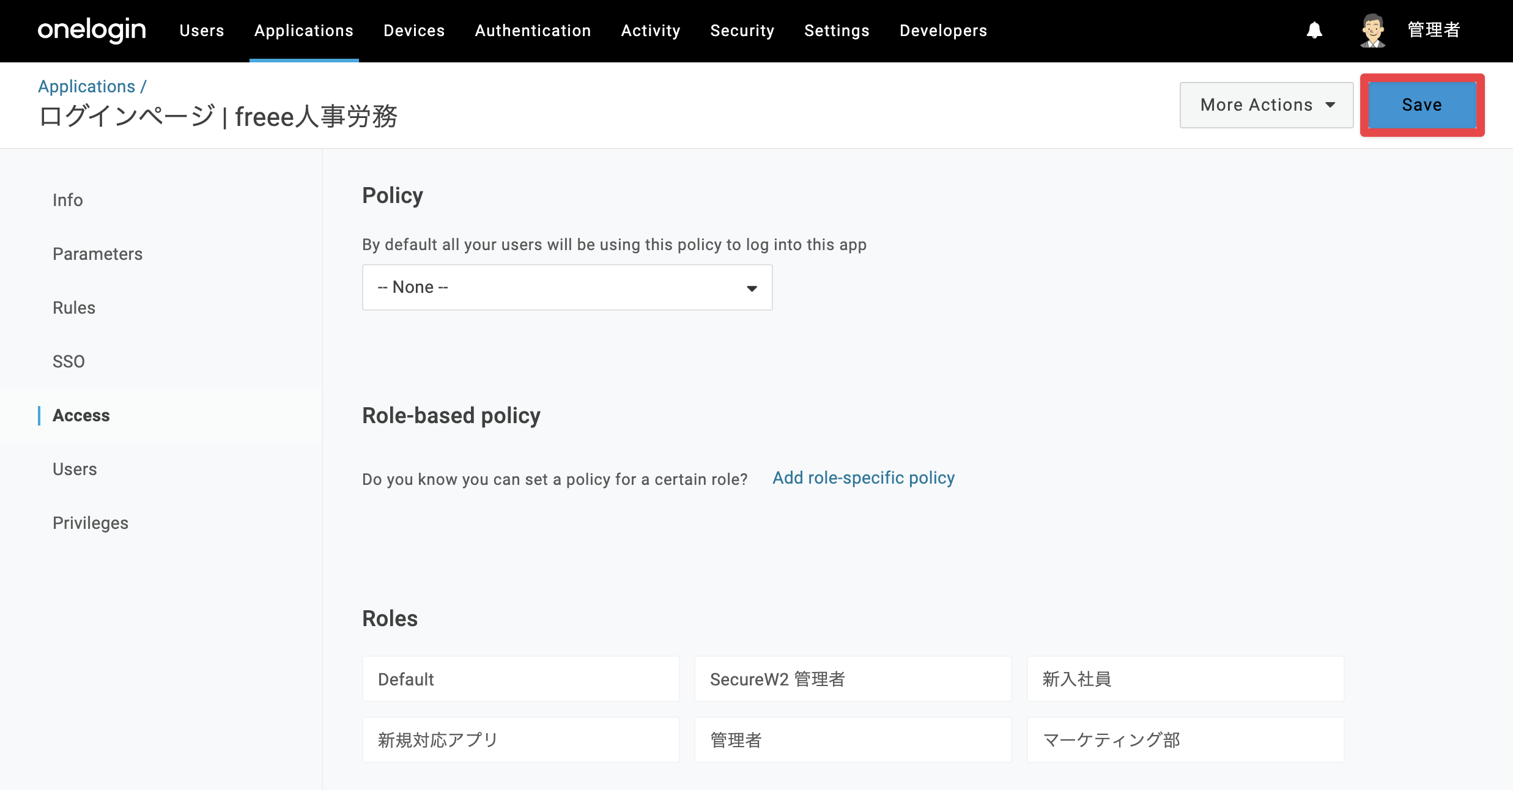
Task: Open the Developers menu
Action: [943, 31]
